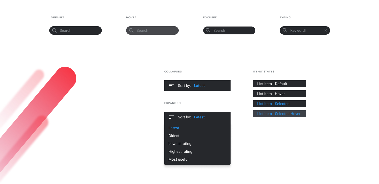Click into the Default state search field
Viewport: 379px width, 184px height.
coord(76,30)
